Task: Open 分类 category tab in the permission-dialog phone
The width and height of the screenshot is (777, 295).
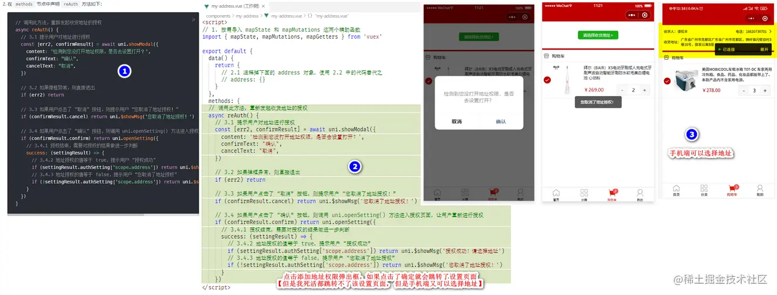Action: click(465, 194)
